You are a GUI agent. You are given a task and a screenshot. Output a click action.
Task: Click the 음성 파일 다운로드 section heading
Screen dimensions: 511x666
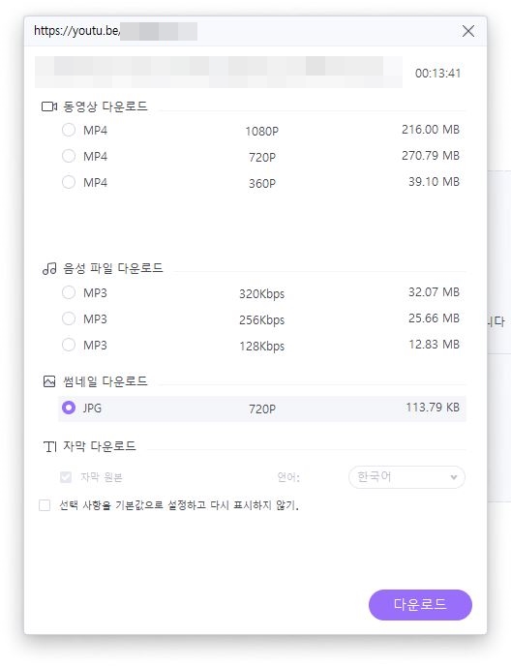[113, 268]
